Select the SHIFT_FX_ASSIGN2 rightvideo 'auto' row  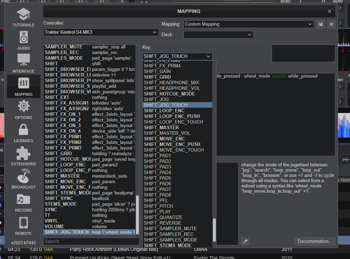(x=90, y=108)
